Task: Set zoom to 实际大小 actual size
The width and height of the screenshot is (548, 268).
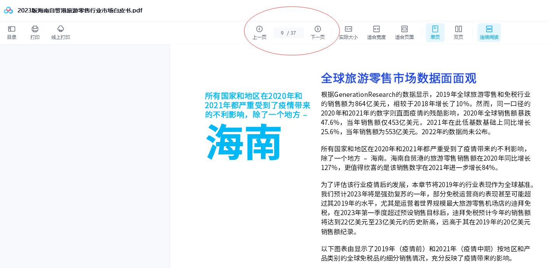Action: tap(348, 32)
